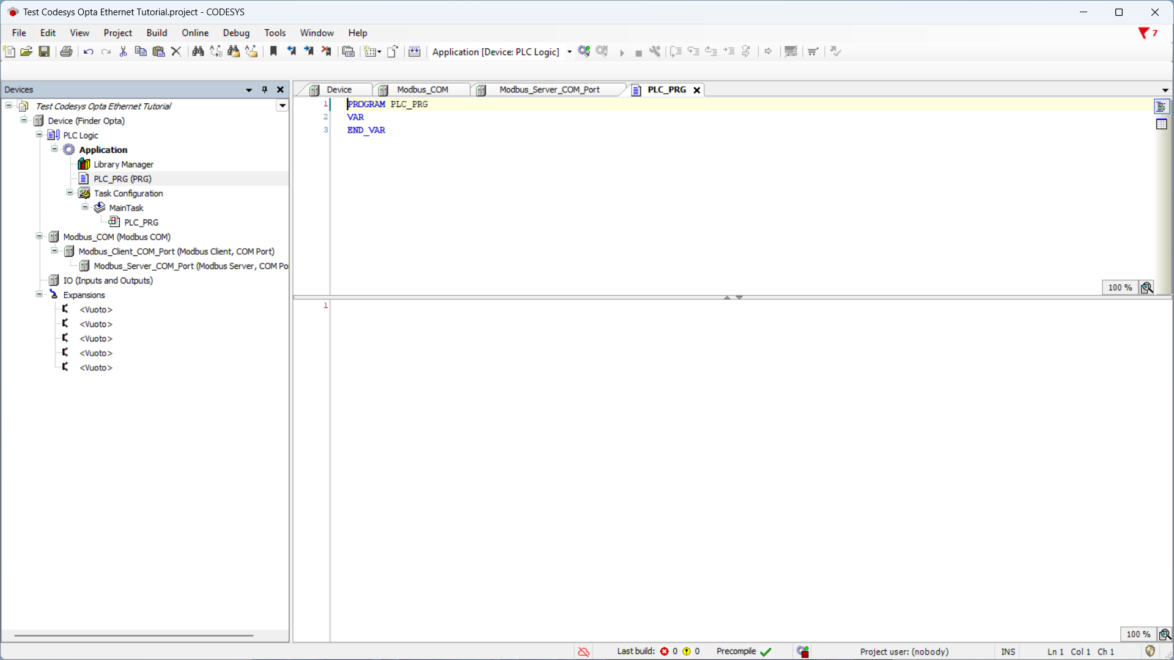Click the declaration editor zoom magnifier

1146,287
